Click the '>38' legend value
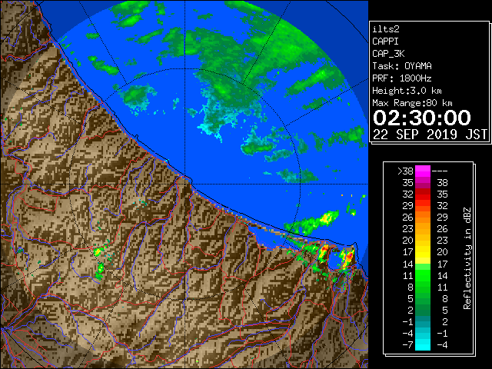The height and width of the screenshot is (369, 492). click(x=405, y=171)
